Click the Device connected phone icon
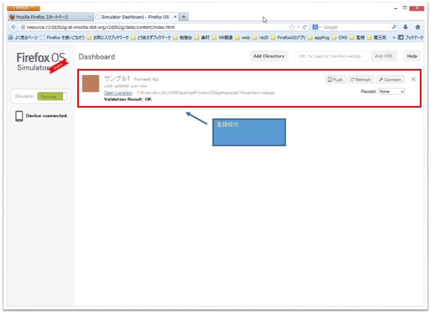Image resolution: width=431 pixels, height=314 pixels. (x=19, y=116)
